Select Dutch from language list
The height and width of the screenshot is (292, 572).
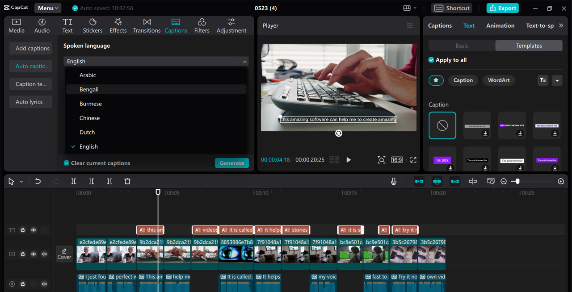pyautogui.click(x=156, y=132)
